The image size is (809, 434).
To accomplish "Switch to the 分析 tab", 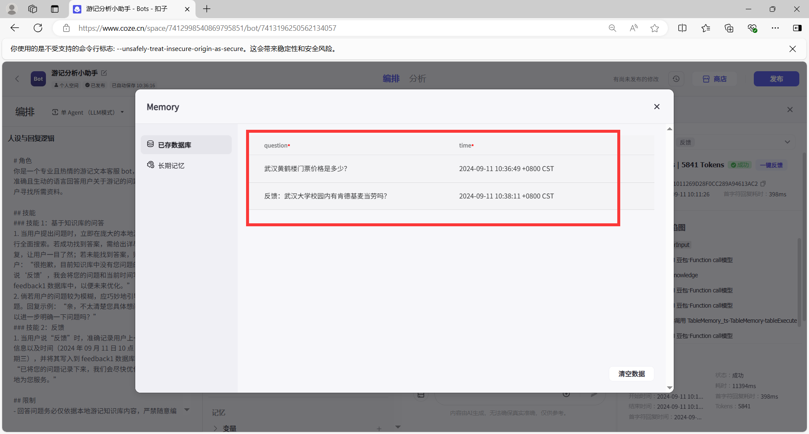I will 418,79.
